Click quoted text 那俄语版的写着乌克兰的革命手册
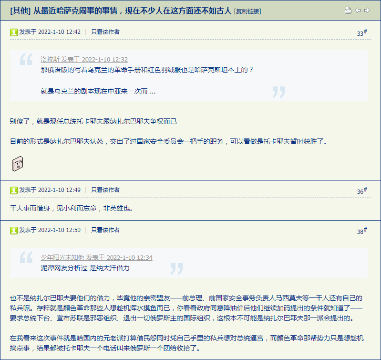 pos(147,70)
